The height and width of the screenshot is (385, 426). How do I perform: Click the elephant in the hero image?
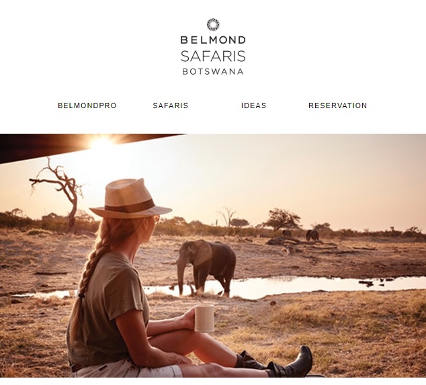(206, 267)
